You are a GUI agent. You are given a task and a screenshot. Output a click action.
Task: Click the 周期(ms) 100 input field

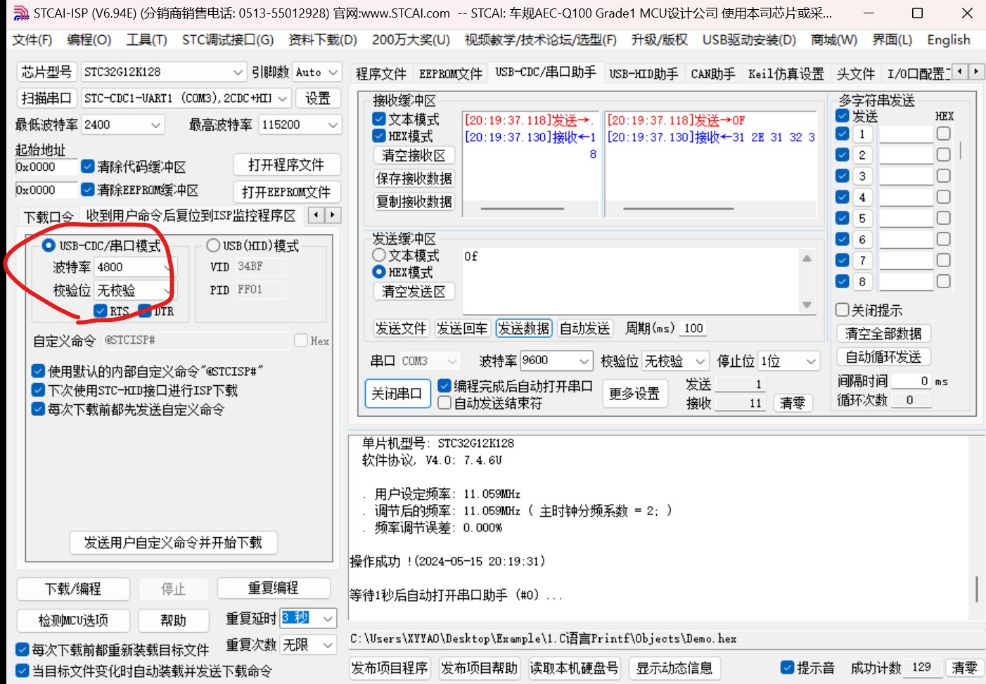[x=693, y=328]
